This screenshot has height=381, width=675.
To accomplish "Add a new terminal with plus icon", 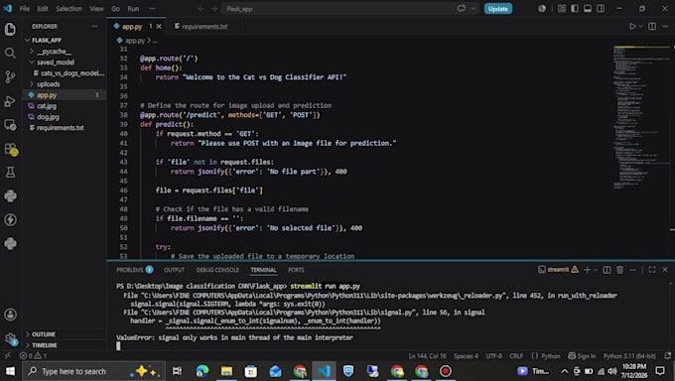I will 587,270.
